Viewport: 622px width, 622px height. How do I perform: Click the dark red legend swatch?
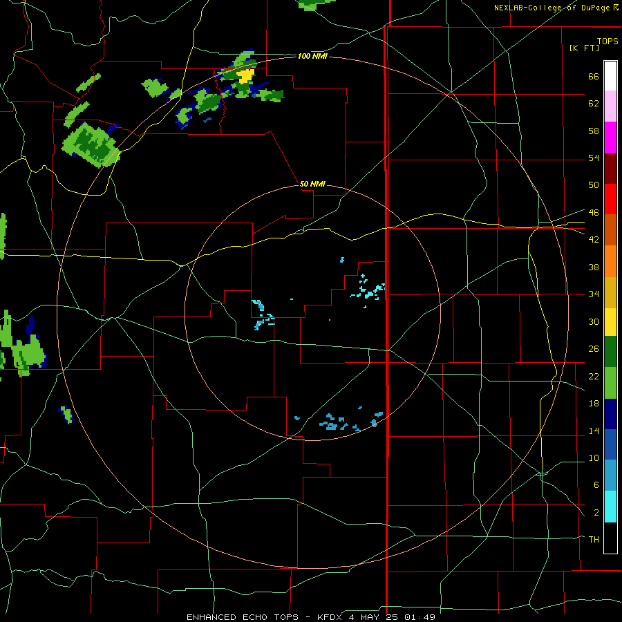[x=610, y=169]
